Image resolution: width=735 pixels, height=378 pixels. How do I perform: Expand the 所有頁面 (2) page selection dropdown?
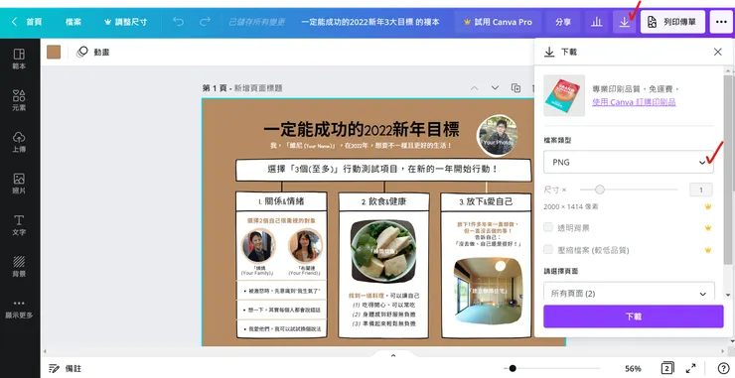629,294
